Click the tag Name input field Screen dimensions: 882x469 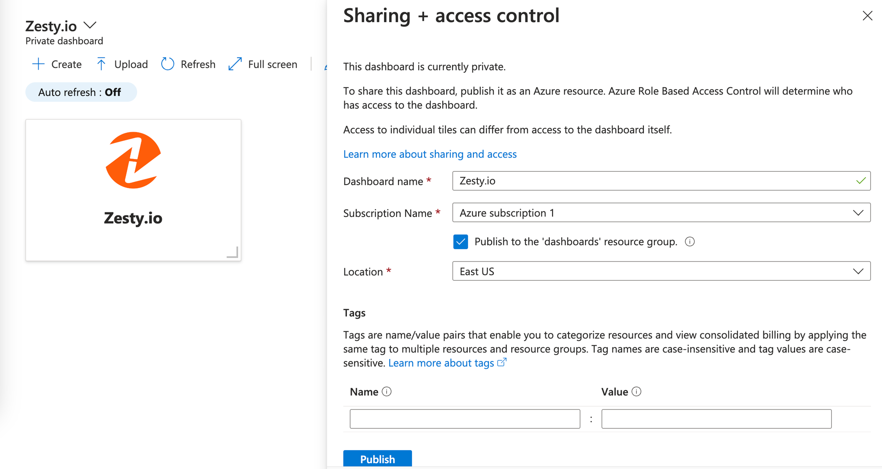(x=465, y=419)
